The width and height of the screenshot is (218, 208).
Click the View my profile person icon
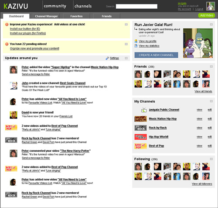pos(136,41)
